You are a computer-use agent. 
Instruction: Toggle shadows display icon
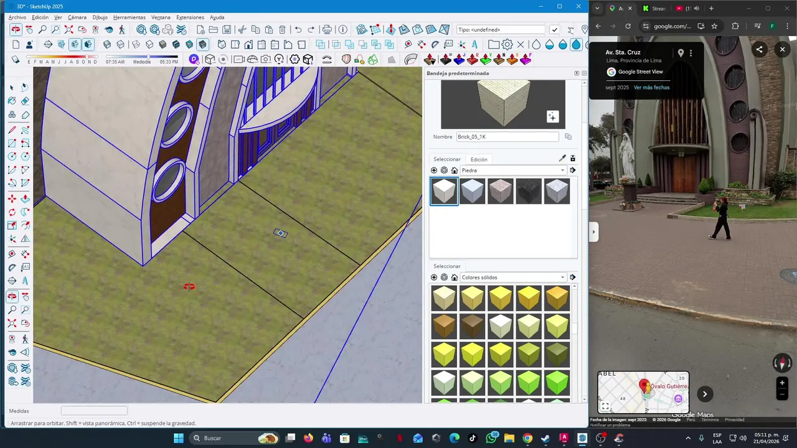click(15, 59)
